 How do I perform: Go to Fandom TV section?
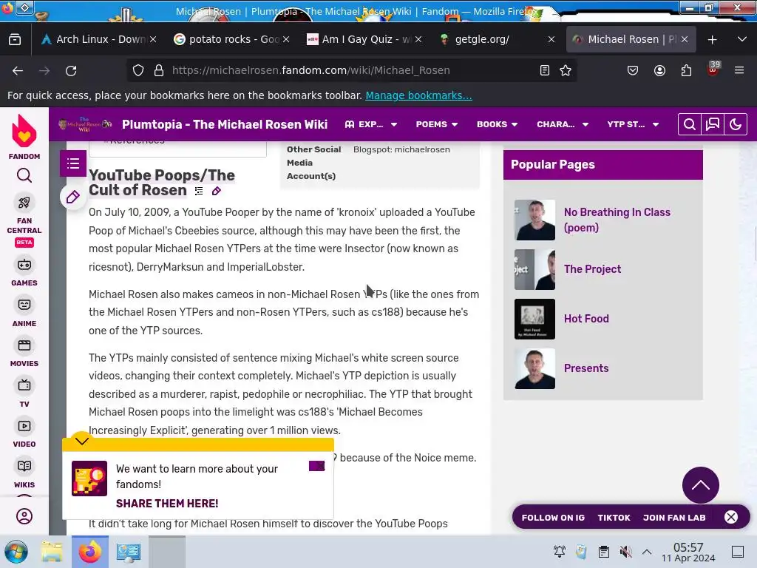click(x=24, y=393)
